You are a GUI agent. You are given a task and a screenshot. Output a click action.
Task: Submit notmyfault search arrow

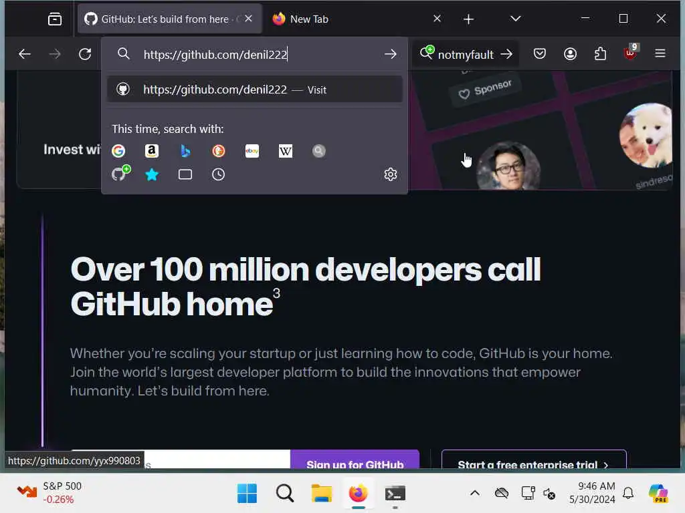pyautogui.click(x=507, y=54)
